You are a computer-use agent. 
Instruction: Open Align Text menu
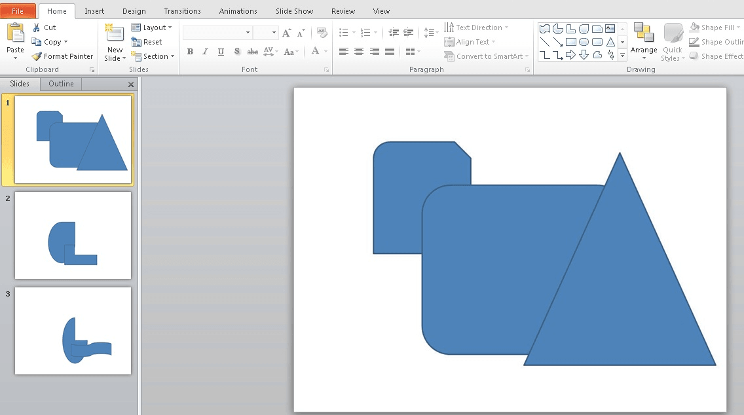point(470,42)
